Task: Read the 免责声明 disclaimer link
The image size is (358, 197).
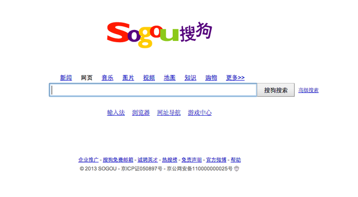Action: coord(192,160)
